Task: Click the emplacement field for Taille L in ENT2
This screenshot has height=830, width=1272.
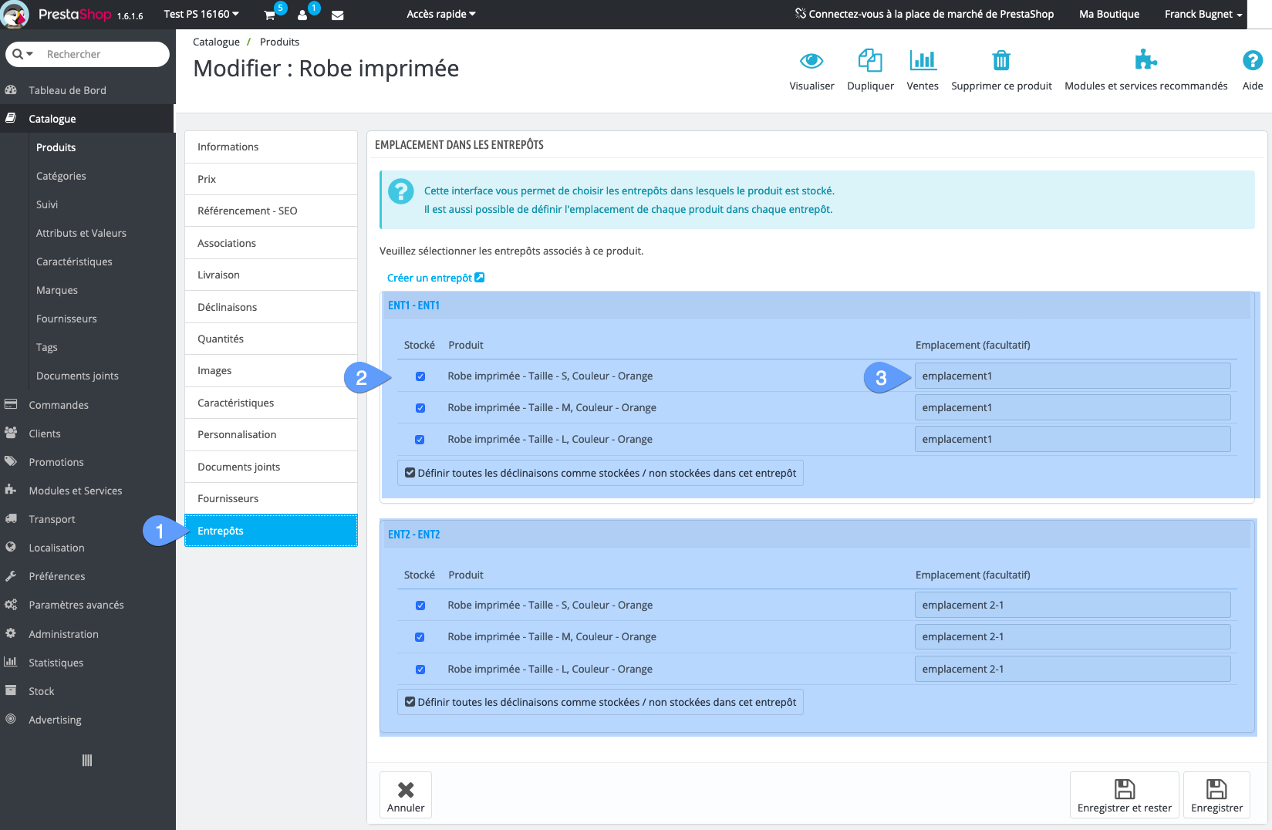Action: (1072, 669)
